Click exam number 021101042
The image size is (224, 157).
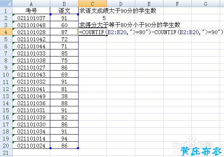coord(31,39)
